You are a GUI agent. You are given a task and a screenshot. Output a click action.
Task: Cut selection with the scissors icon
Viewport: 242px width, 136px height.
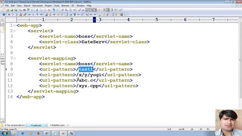click(x=37, y=10)
